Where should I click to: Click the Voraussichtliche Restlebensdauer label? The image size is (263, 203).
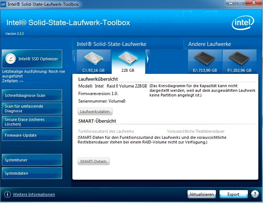(x=196, y=131)
